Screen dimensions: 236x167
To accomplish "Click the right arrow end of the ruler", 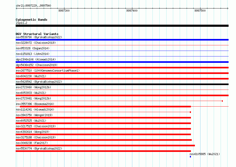I will pyautogui.click(x=228, y=8).
